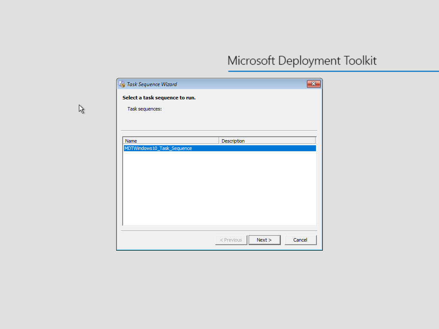Click divider between Name and Description columns

pyautogui.click(x=219, y=141)
